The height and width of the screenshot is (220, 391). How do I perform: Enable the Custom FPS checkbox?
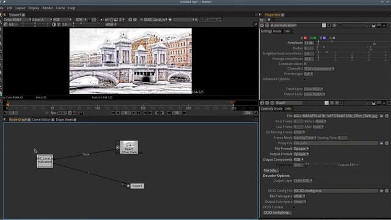pyautogui.click(x=357, y=165)
